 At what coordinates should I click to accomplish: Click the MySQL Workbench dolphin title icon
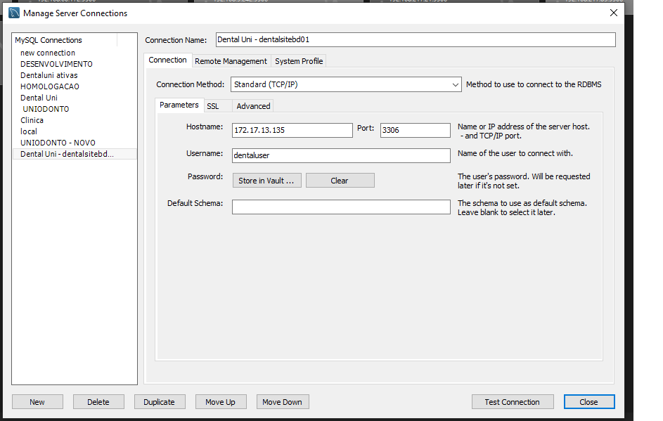(x=13, y=13)
